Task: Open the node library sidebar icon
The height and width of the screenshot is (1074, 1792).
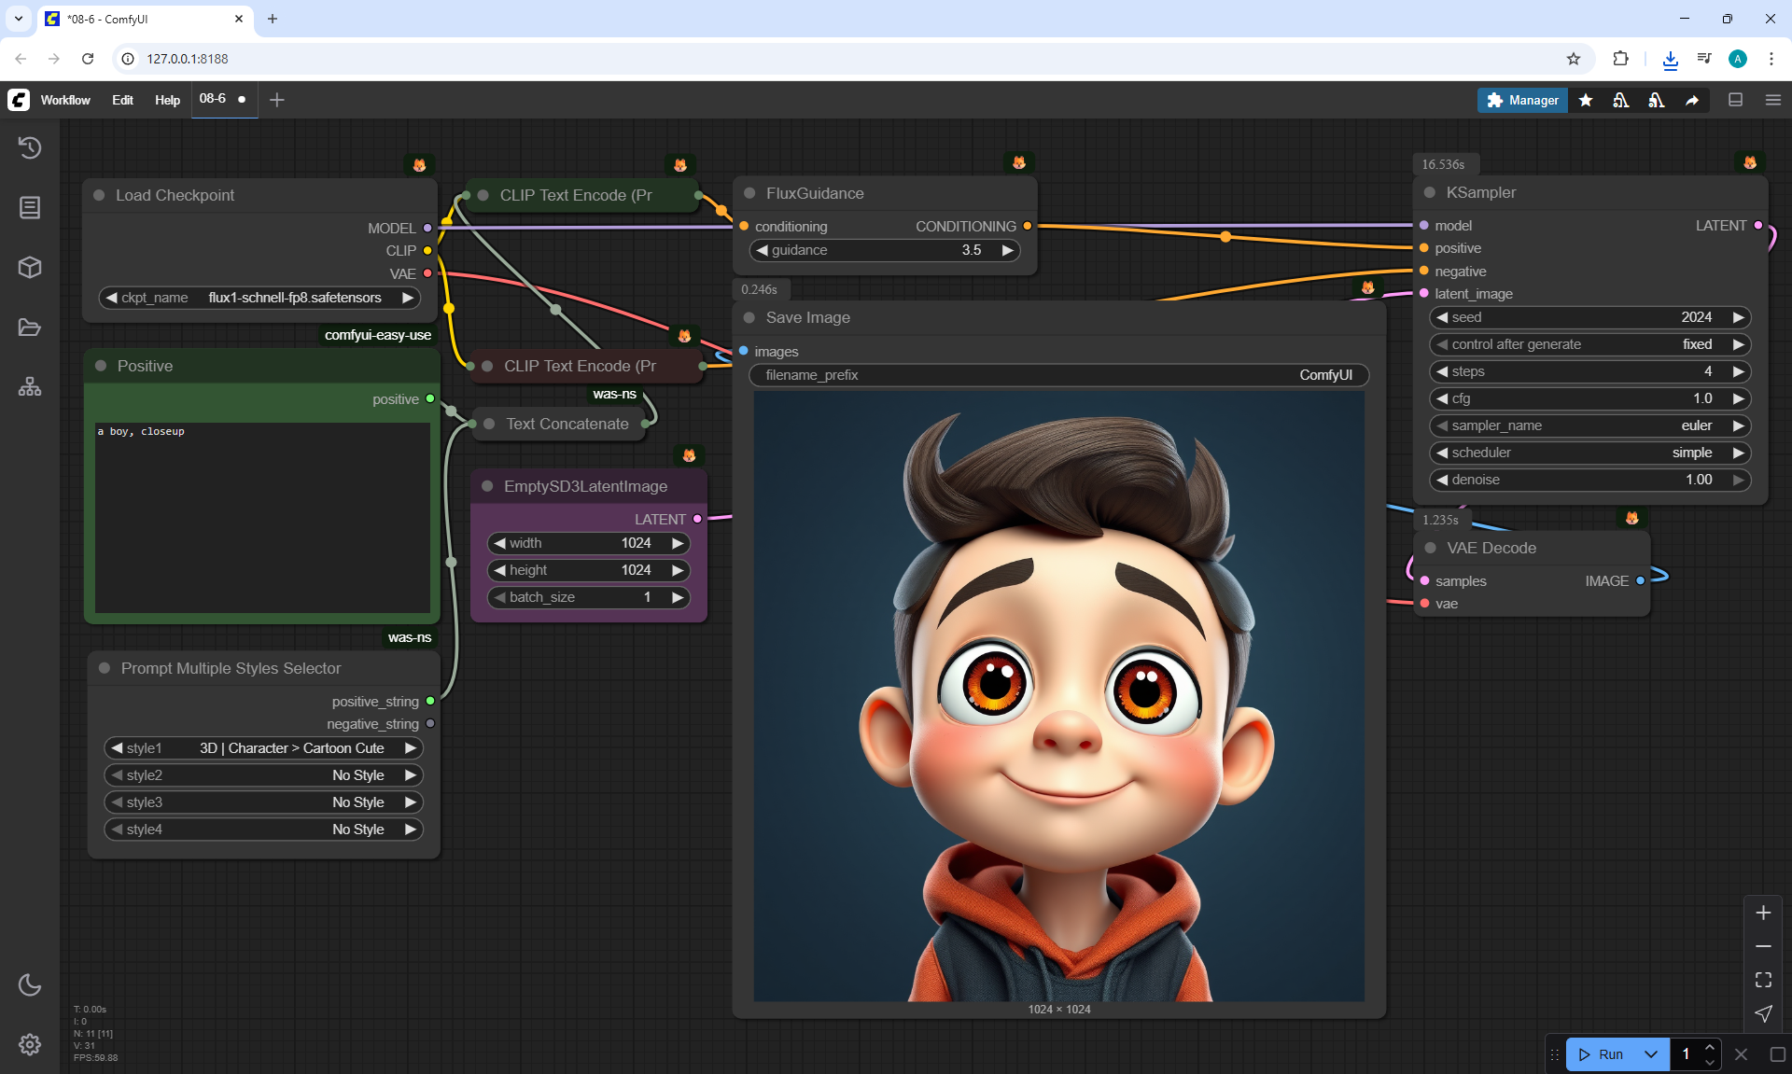Action: 30,207
